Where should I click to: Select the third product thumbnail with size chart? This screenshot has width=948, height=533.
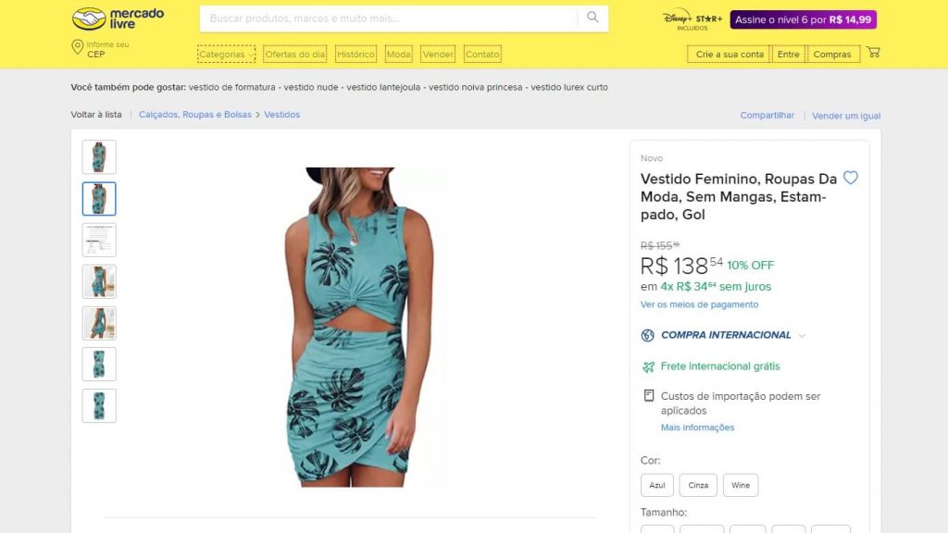coord(99,240)
